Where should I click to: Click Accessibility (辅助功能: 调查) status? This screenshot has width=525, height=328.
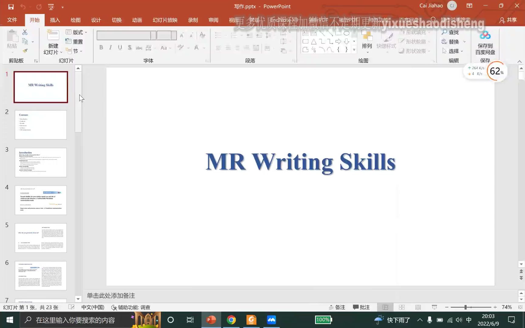[x=131, y=307]
